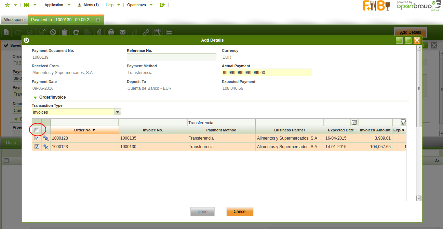This screenshot has height=229, width=443.
Task: Uncheck the row for order 1000128
Action: [x=37, y=138]
